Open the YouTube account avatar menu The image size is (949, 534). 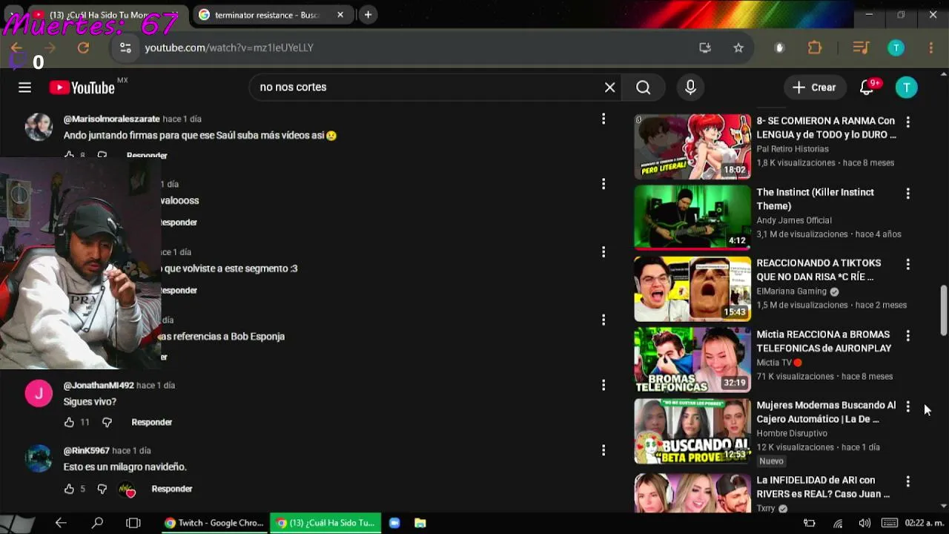(x=906, y=88)
